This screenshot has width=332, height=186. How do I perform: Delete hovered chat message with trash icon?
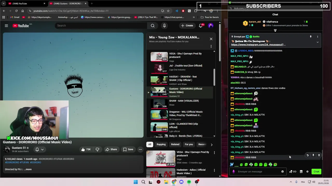(x=319, y=155)
